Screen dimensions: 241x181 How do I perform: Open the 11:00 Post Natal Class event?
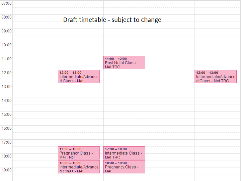[124, 63]
